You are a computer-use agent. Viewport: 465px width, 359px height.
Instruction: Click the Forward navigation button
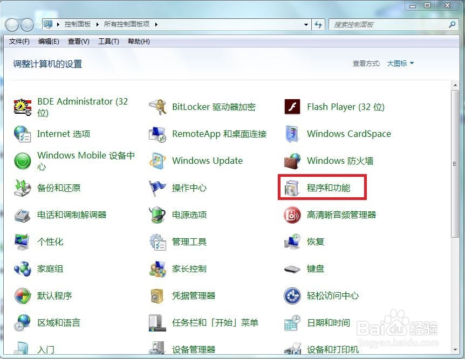tap(28, 25)
